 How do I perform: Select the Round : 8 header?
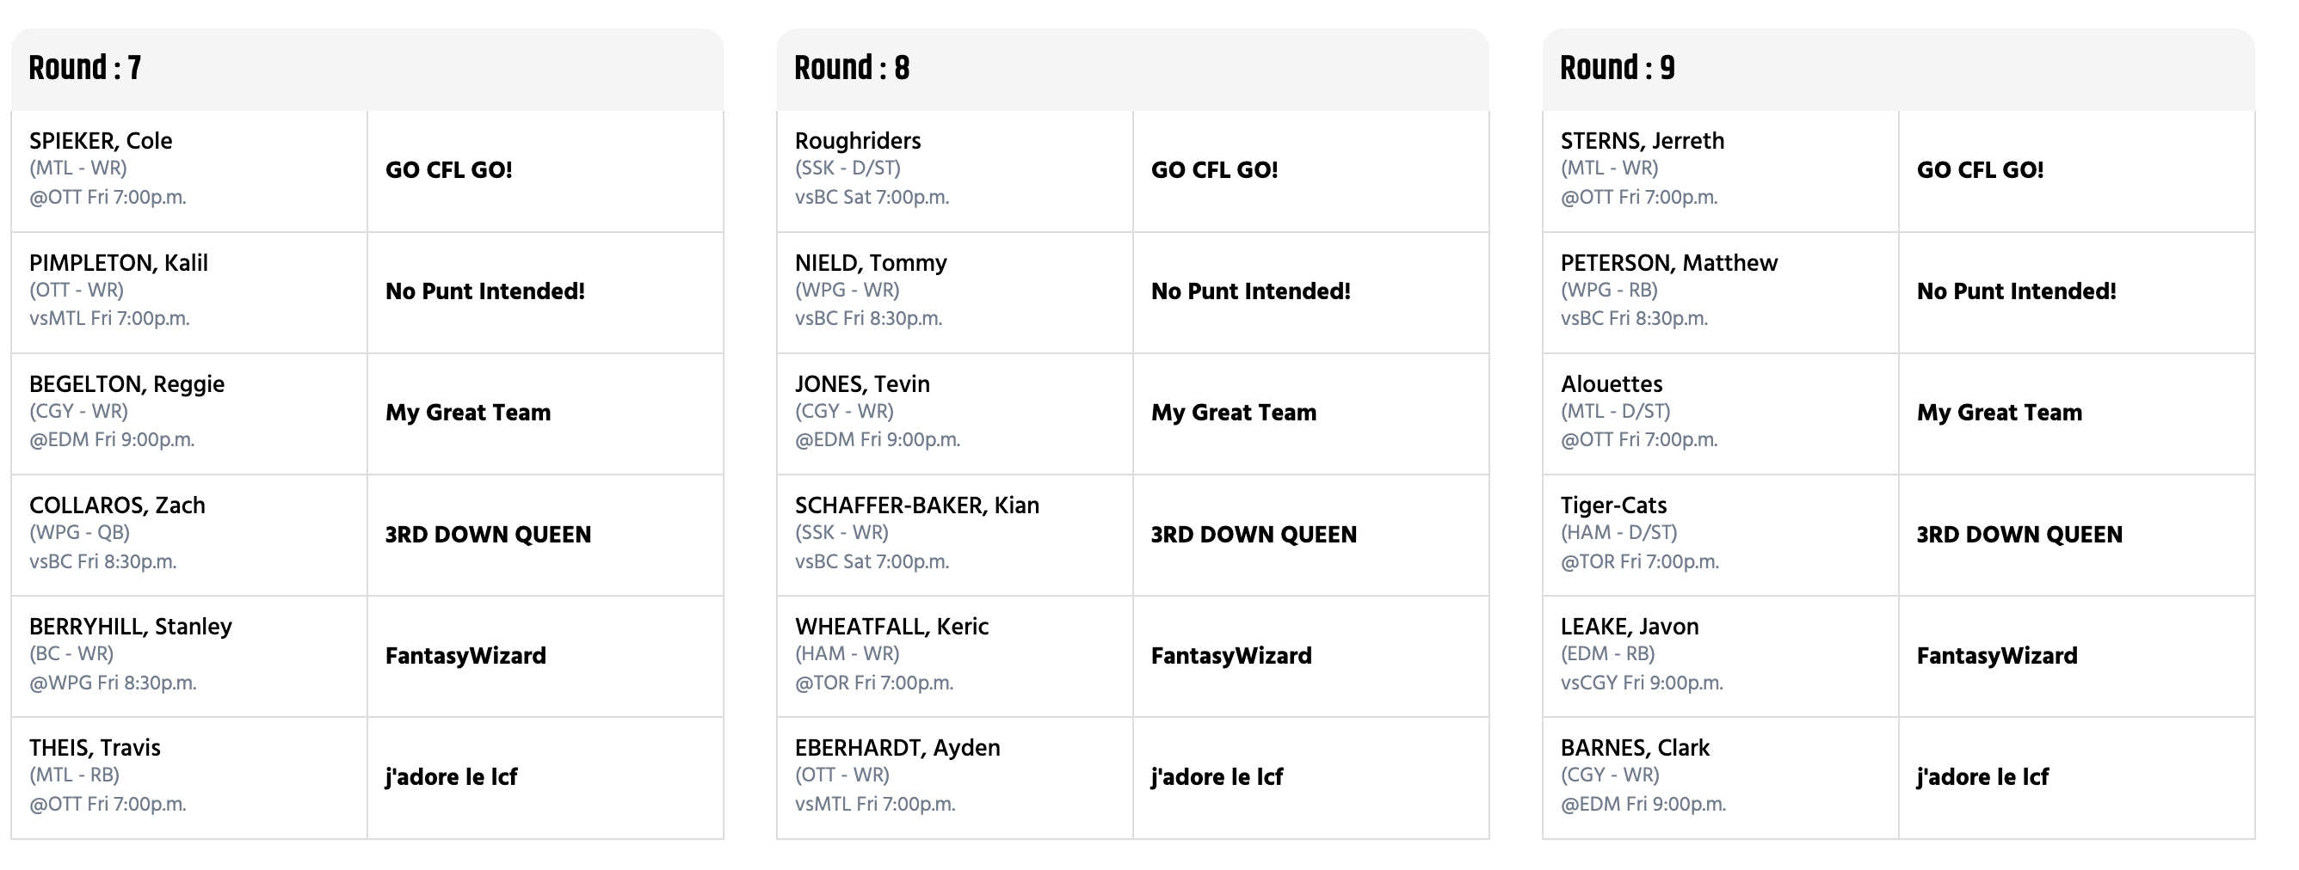pos(852,68)
